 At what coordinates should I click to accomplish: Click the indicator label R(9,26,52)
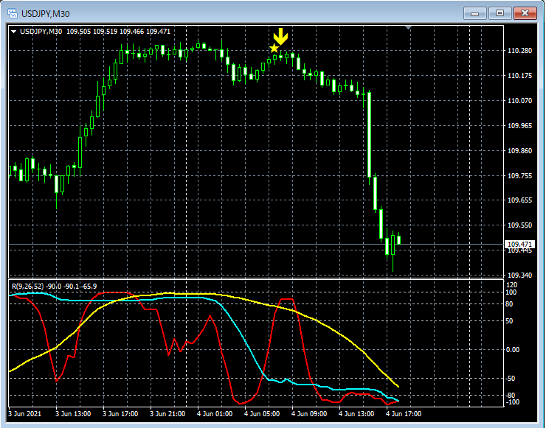28,287
